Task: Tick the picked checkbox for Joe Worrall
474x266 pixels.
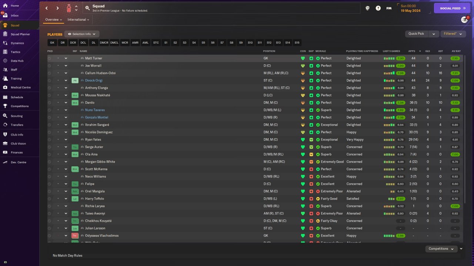Action: click(50, 66)
